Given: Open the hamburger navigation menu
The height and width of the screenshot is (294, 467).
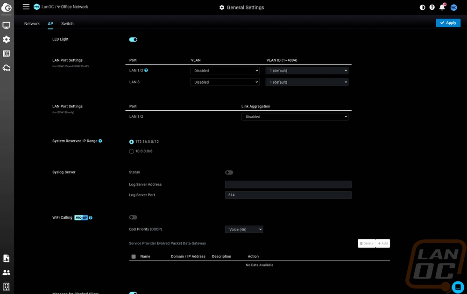Looking at the screenshot, I should pyautogui.click(x=26, y=7).
